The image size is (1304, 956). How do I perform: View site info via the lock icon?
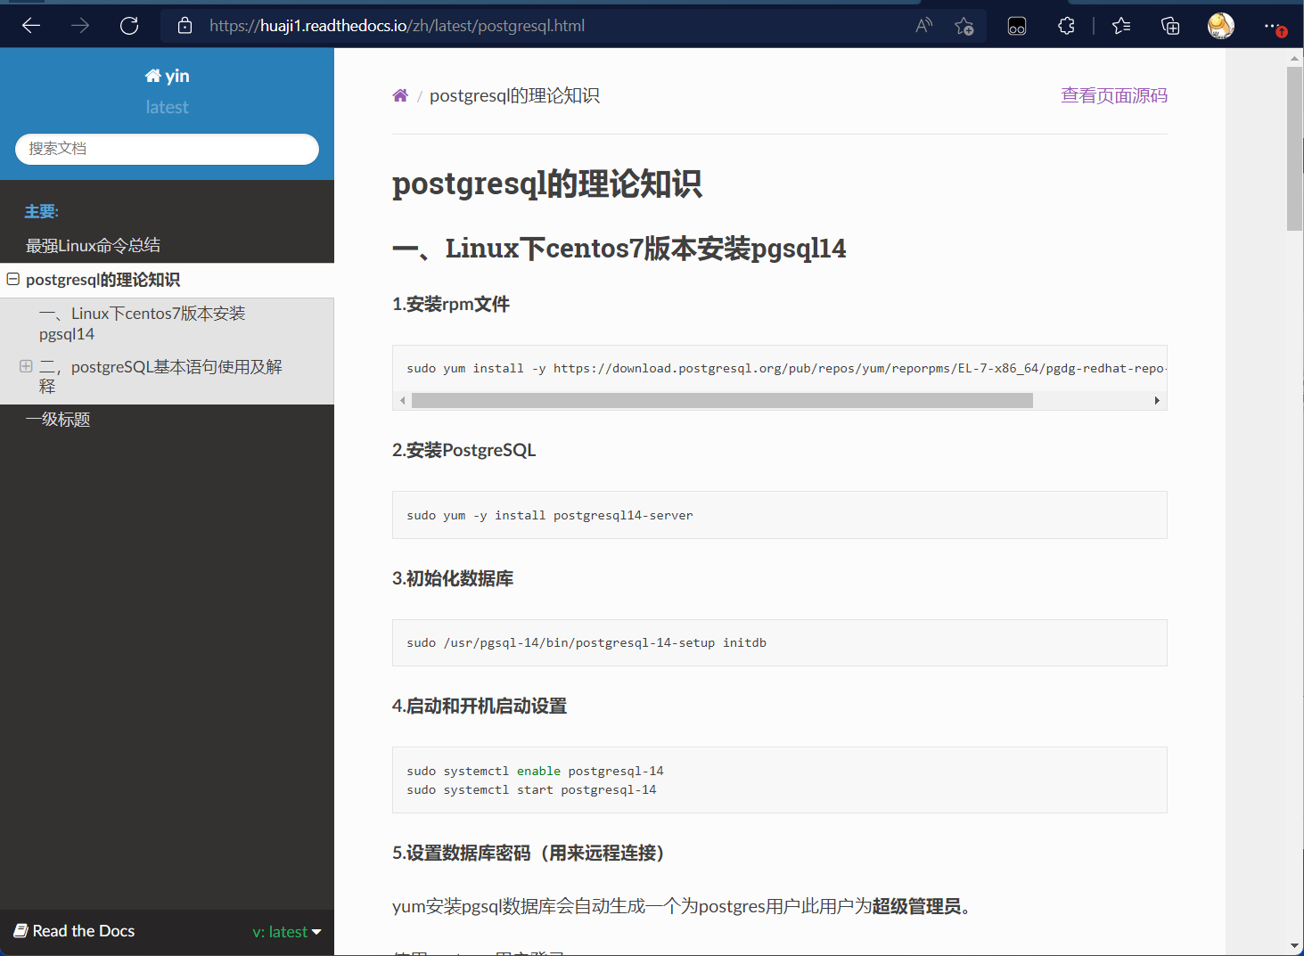185,26
